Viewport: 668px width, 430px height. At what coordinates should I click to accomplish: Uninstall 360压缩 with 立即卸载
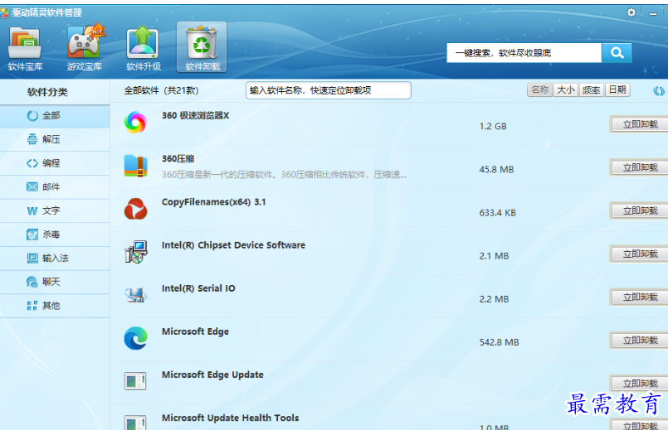click(640, 167)
